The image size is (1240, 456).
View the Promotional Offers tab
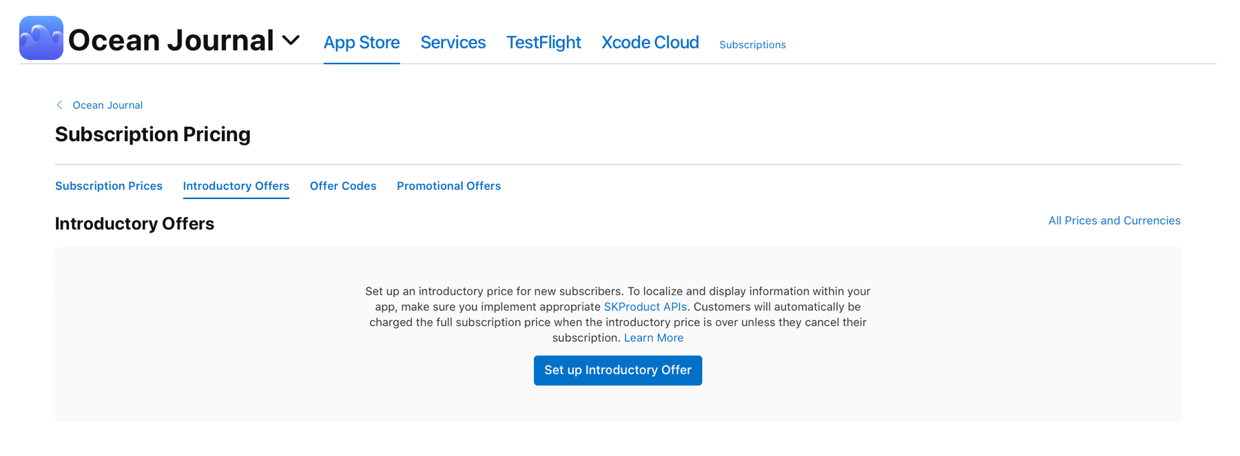(x=448, y=185)
